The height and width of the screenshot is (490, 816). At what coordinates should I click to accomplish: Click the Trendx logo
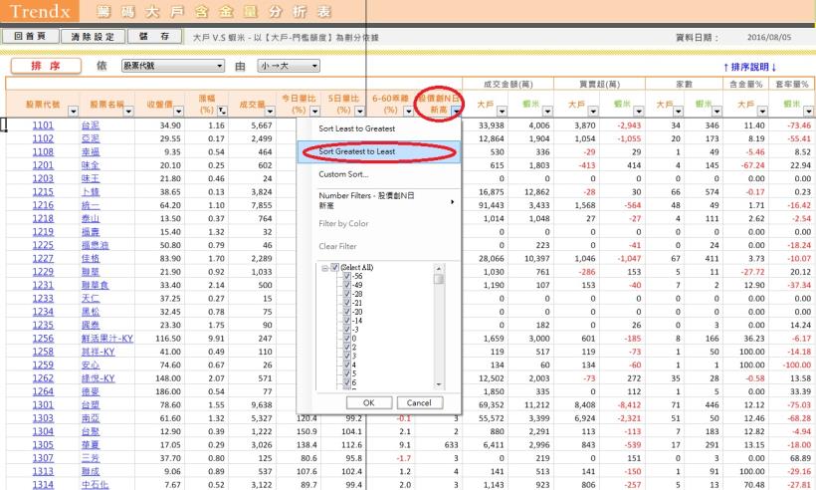40,11
